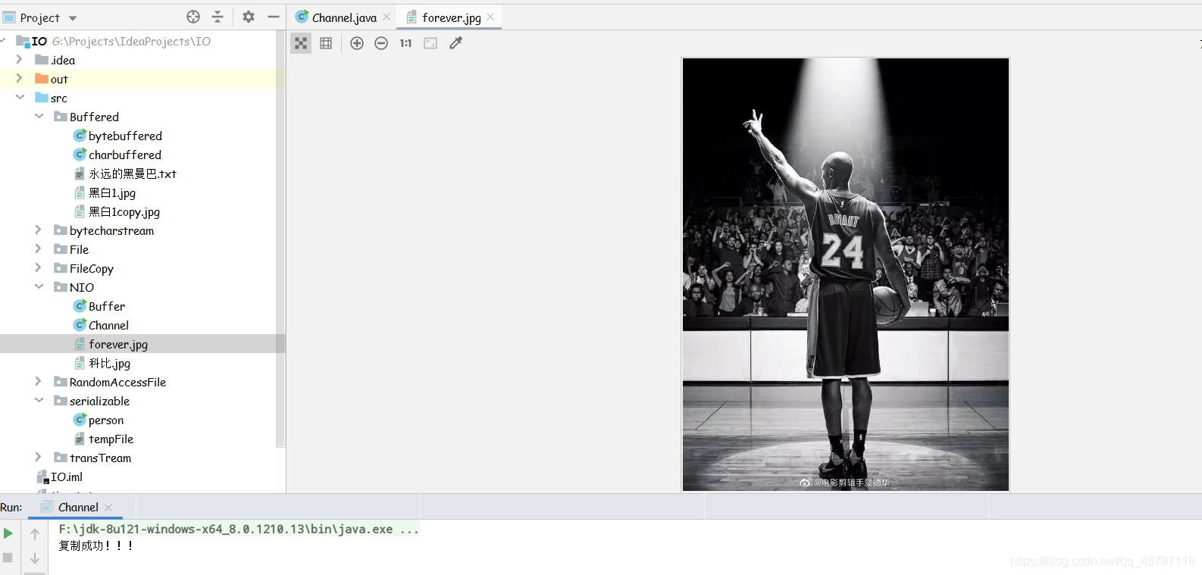Select 科比.jpg file

coord(109,363)
